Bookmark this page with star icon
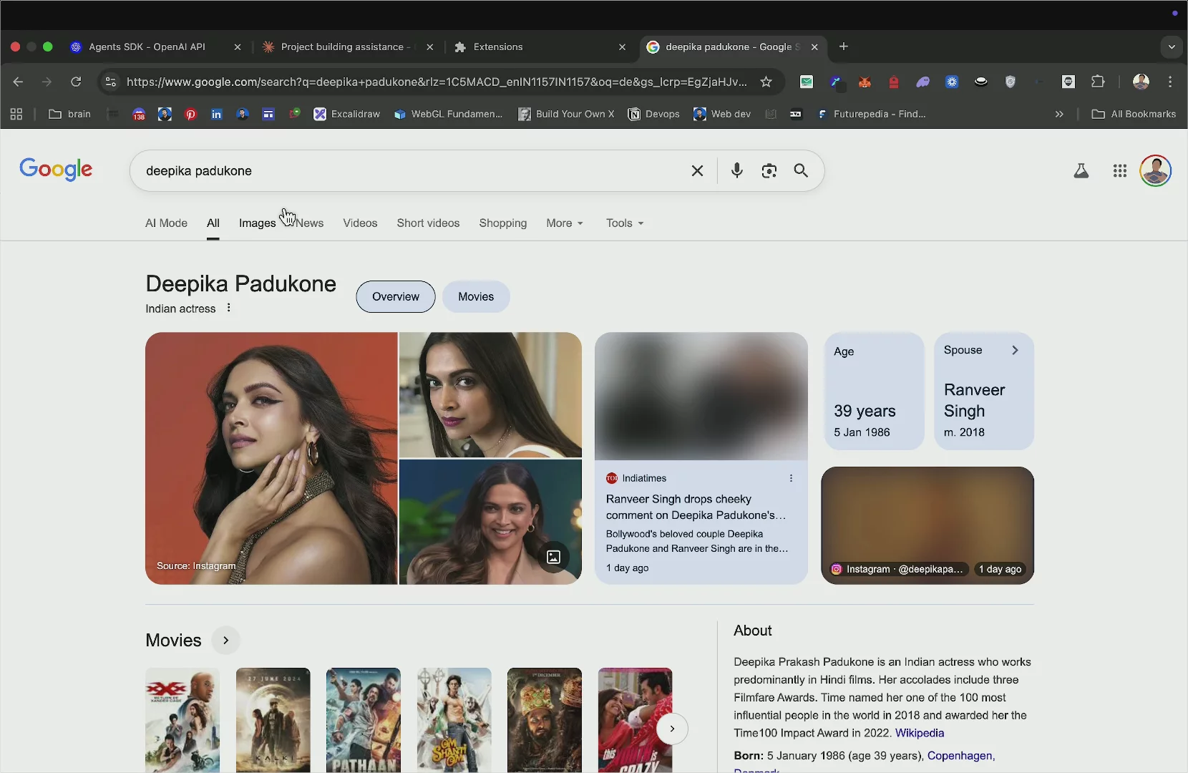The width and height of the screenshot is (1188, 773). (x=766, y=82)
